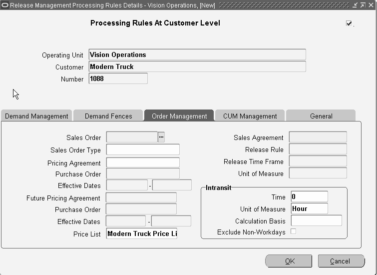Open the Demand Fences tab
377x275 pixels.
108,116
